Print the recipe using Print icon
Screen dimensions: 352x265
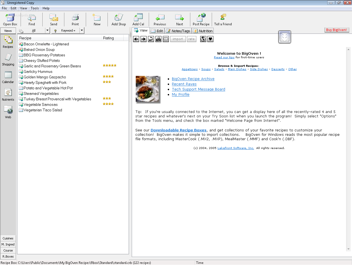(75, 20)
